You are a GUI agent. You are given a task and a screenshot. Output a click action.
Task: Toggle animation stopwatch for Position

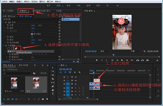point(8,25)
